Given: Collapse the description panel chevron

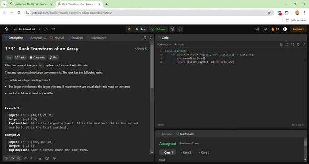Looking at the screenshot, I should point(150,38).
